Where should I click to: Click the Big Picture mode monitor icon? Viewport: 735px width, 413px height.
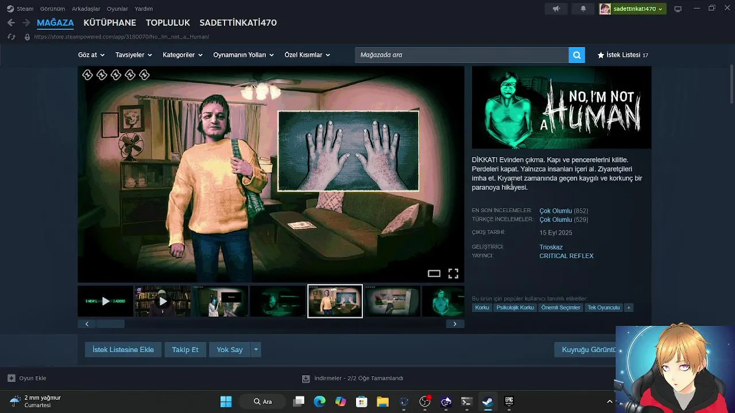coord(678,9)
